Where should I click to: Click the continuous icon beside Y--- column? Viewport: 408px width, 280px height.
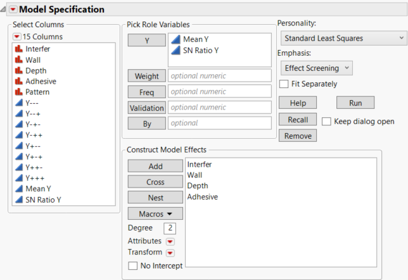(19, 103)
